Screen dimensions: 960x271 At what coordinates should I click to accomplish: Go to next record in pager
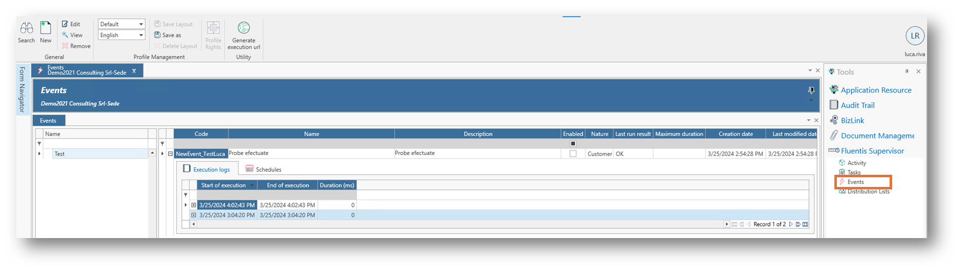pos(791,224)
